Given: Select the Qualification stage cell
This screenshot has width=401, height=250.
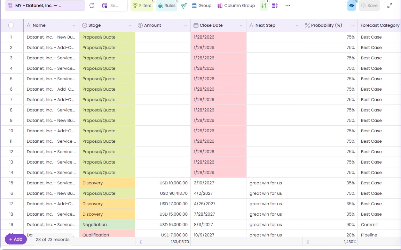Looking at the screenshot, I should pos(107,233).
